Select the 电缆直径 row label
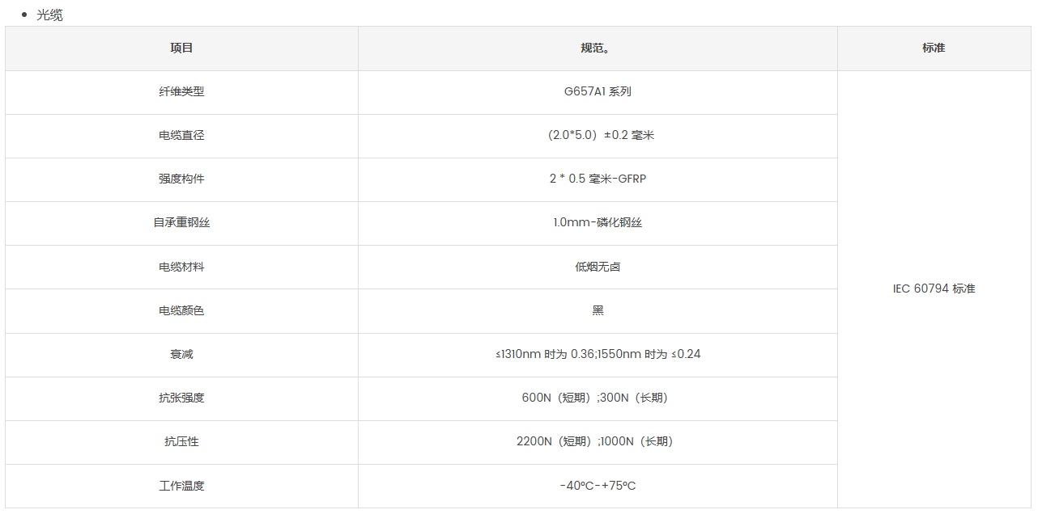1038x514 pixels. [181, 136]
